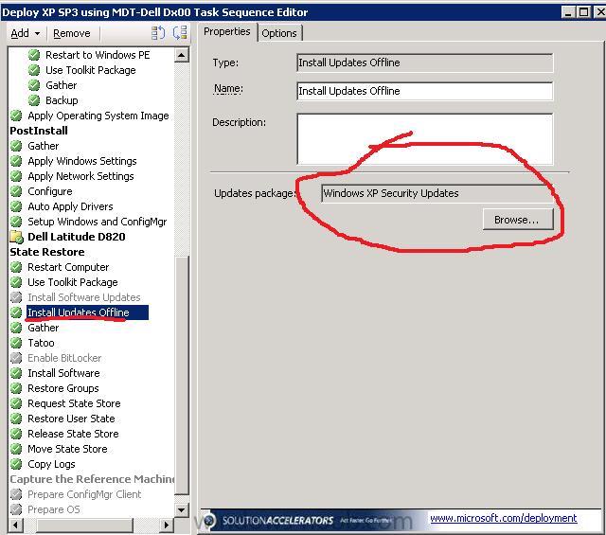Select the Install Updates Offline step
Image resolution: width=606 pixels, height=535 pixels.
coord(87,312)
